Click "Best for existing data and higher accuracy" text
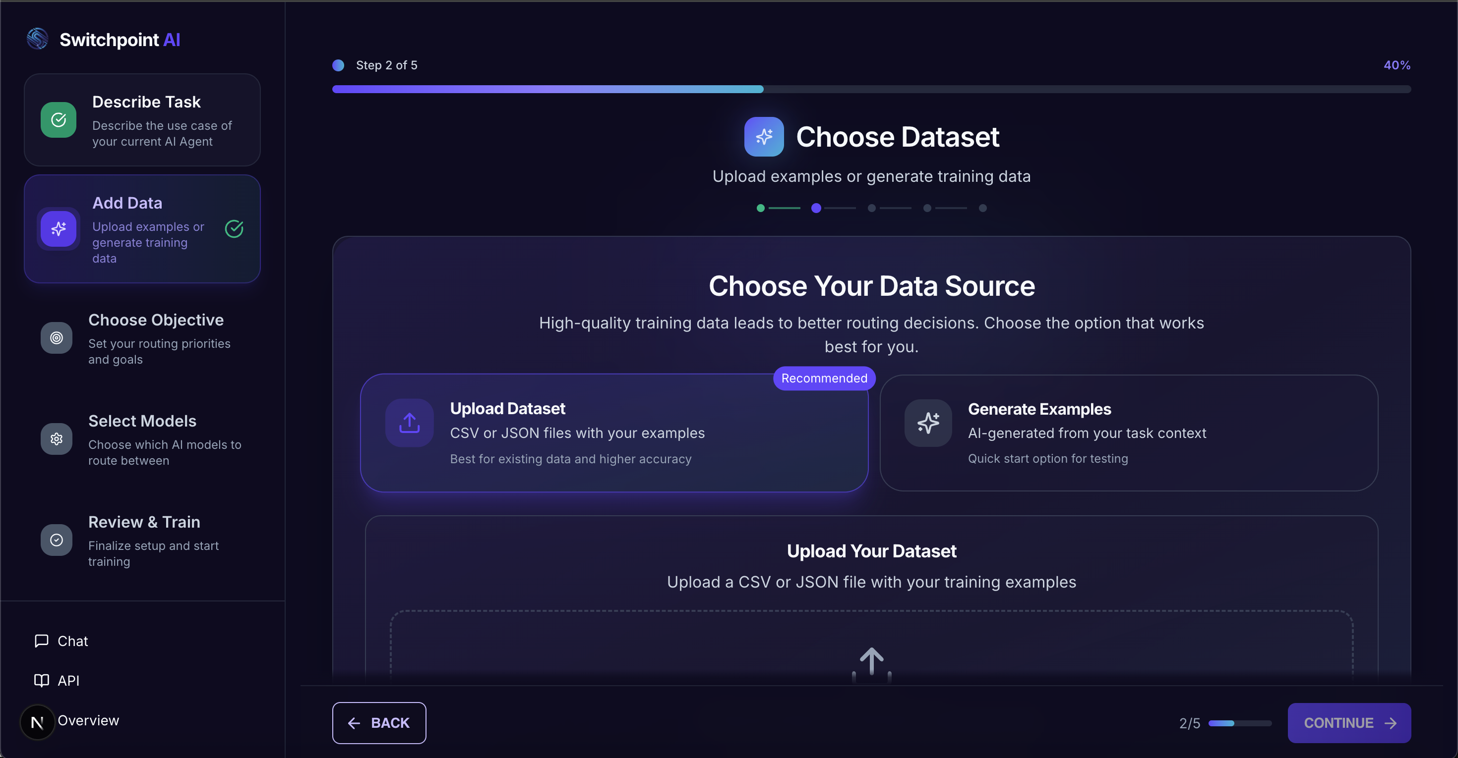The image size is (1458, 758). 570,459
